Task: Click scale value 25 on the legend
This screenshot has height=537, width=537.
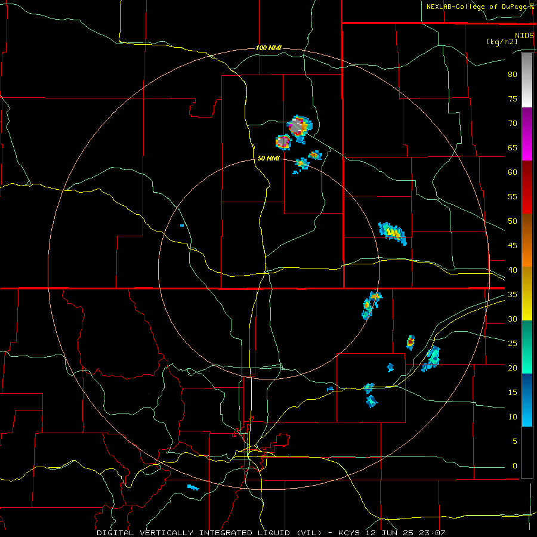Action: point(513,344)
